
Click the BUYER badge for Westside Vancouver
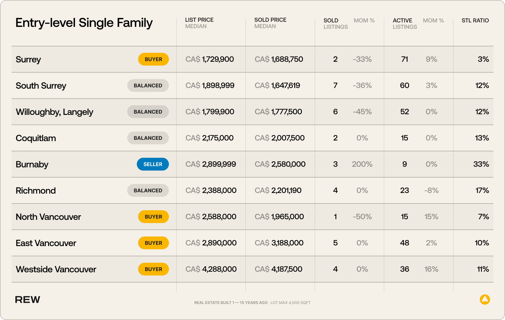[153, 269]
